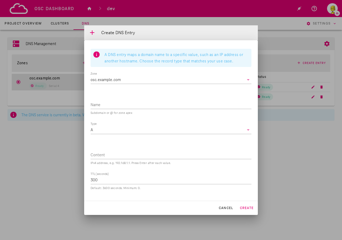This screenshot has height=240, width=342.
Task: Open the Zone dropdown in the dialog
Action: [248, 79]
